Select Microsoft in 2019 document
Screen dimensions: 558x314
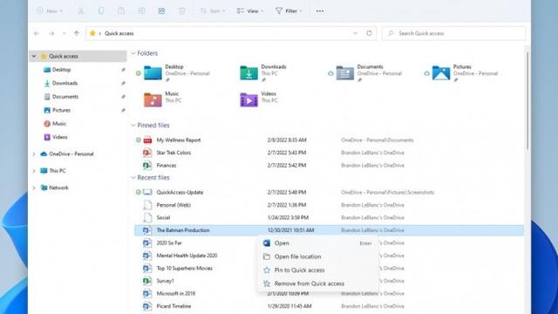tap(176, 294)
